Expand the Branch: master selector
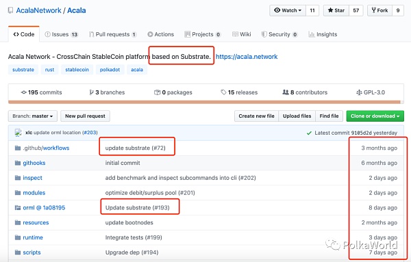The height and width of the screenshot is (262, 411). (33, 116)
